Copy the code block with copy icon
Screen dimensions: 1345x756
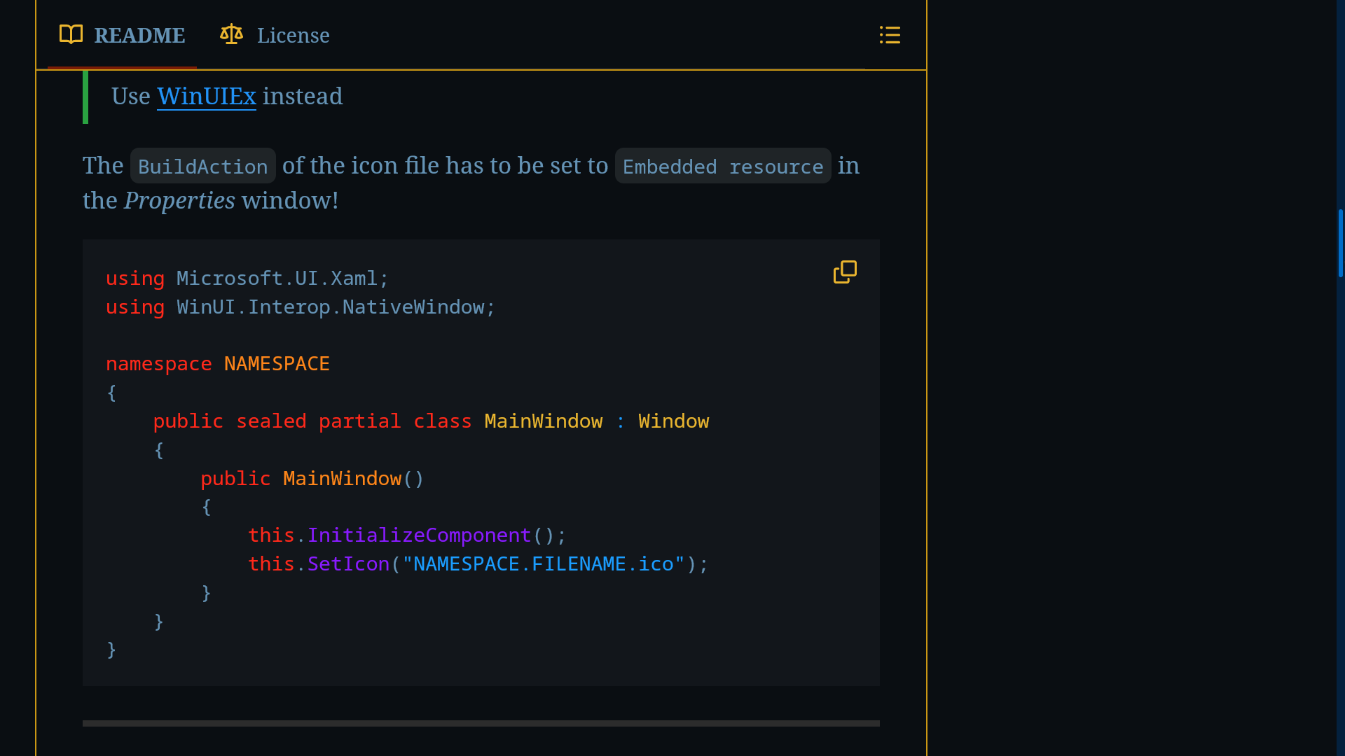tap(845, 272)
